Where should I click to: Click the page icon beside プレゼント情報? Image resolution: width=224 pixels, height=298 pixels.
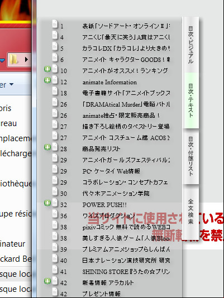click(x=55, y=292)
